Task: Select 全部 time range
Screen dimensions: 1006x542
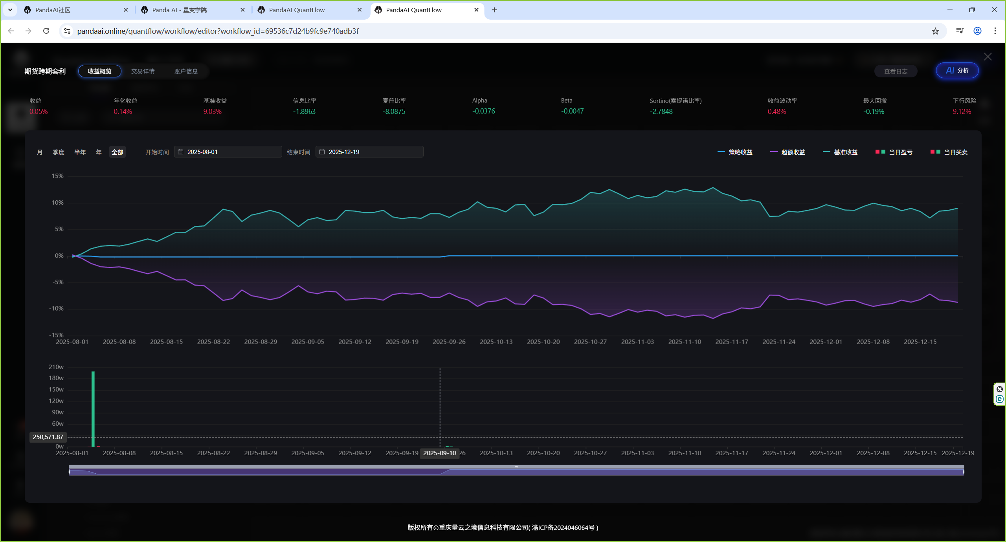Action: 117,152
